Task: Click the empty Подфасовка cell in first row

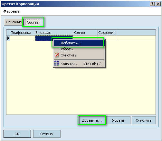Action: 23,38
